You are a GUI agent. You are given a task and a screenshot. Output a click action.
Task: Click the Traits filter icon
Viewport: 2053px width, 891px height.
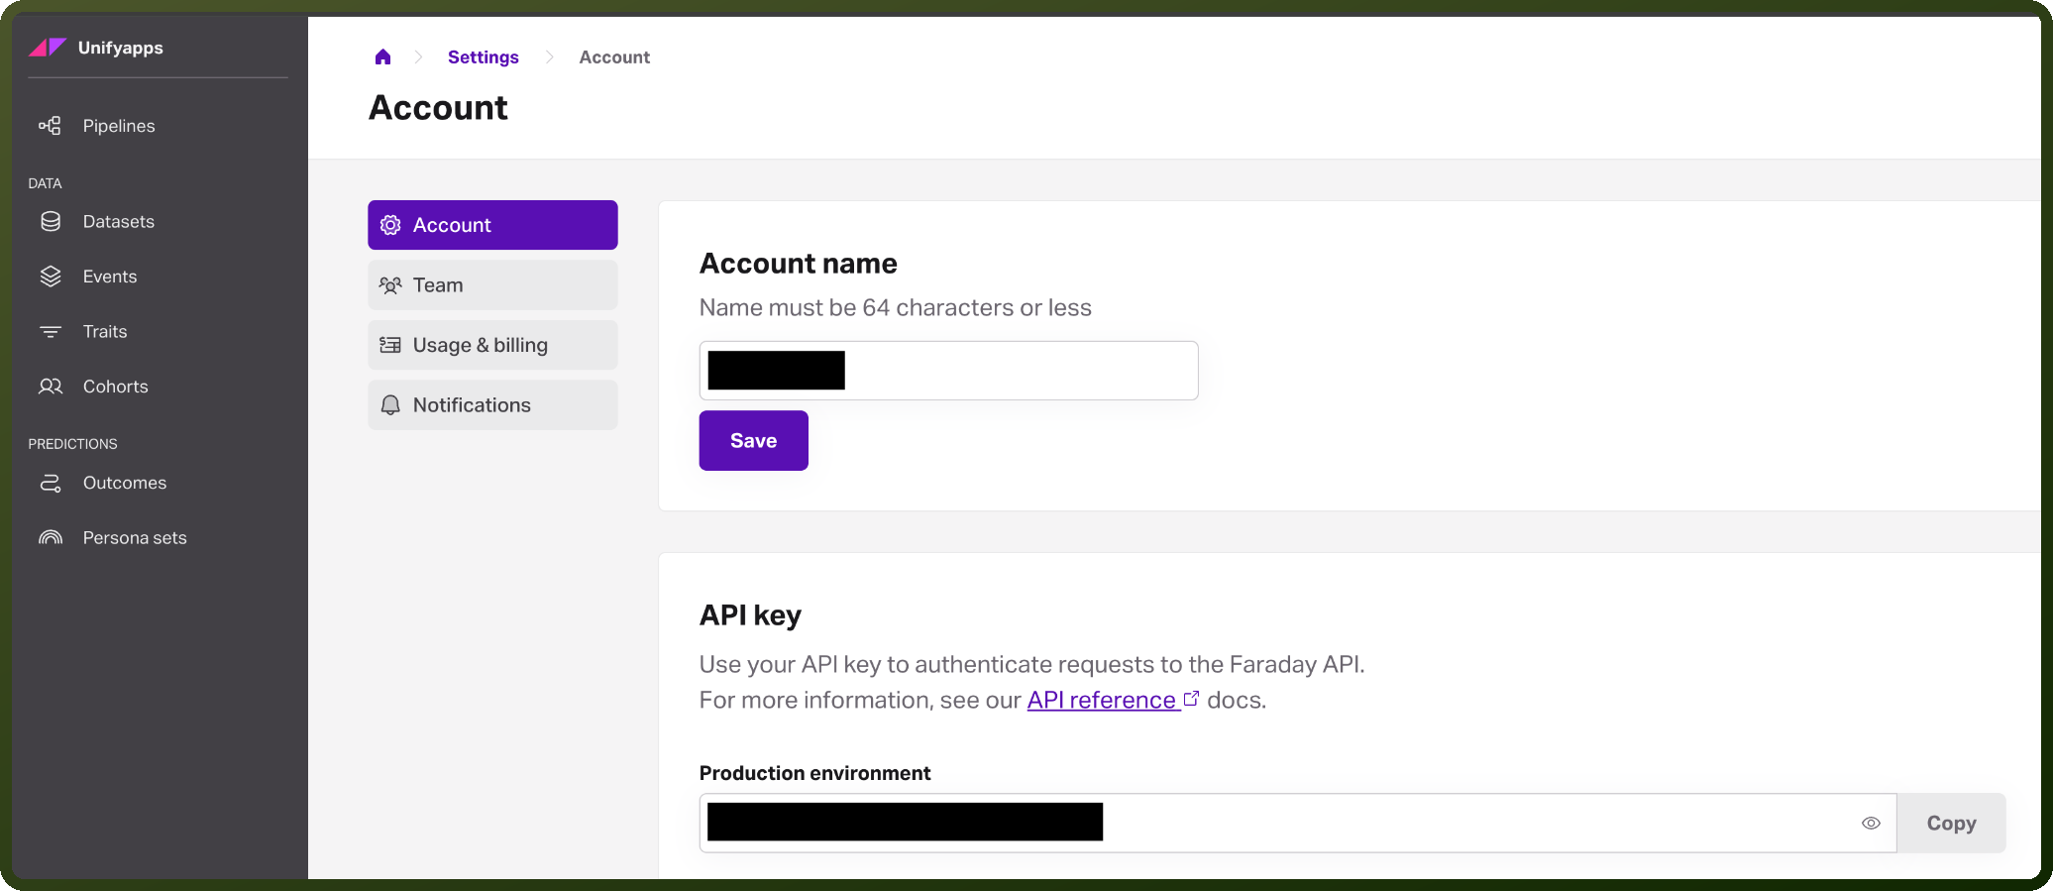pyautogui.click(x=51, y=331)
